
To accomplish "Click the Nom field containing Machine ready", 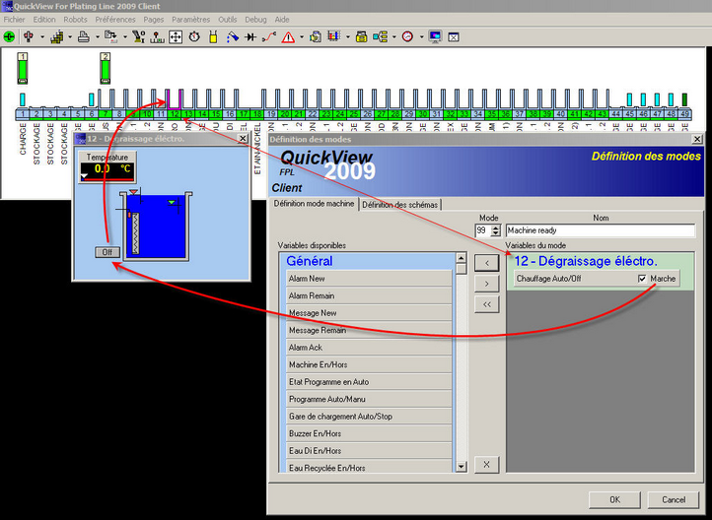I will (x=601, y=230).
